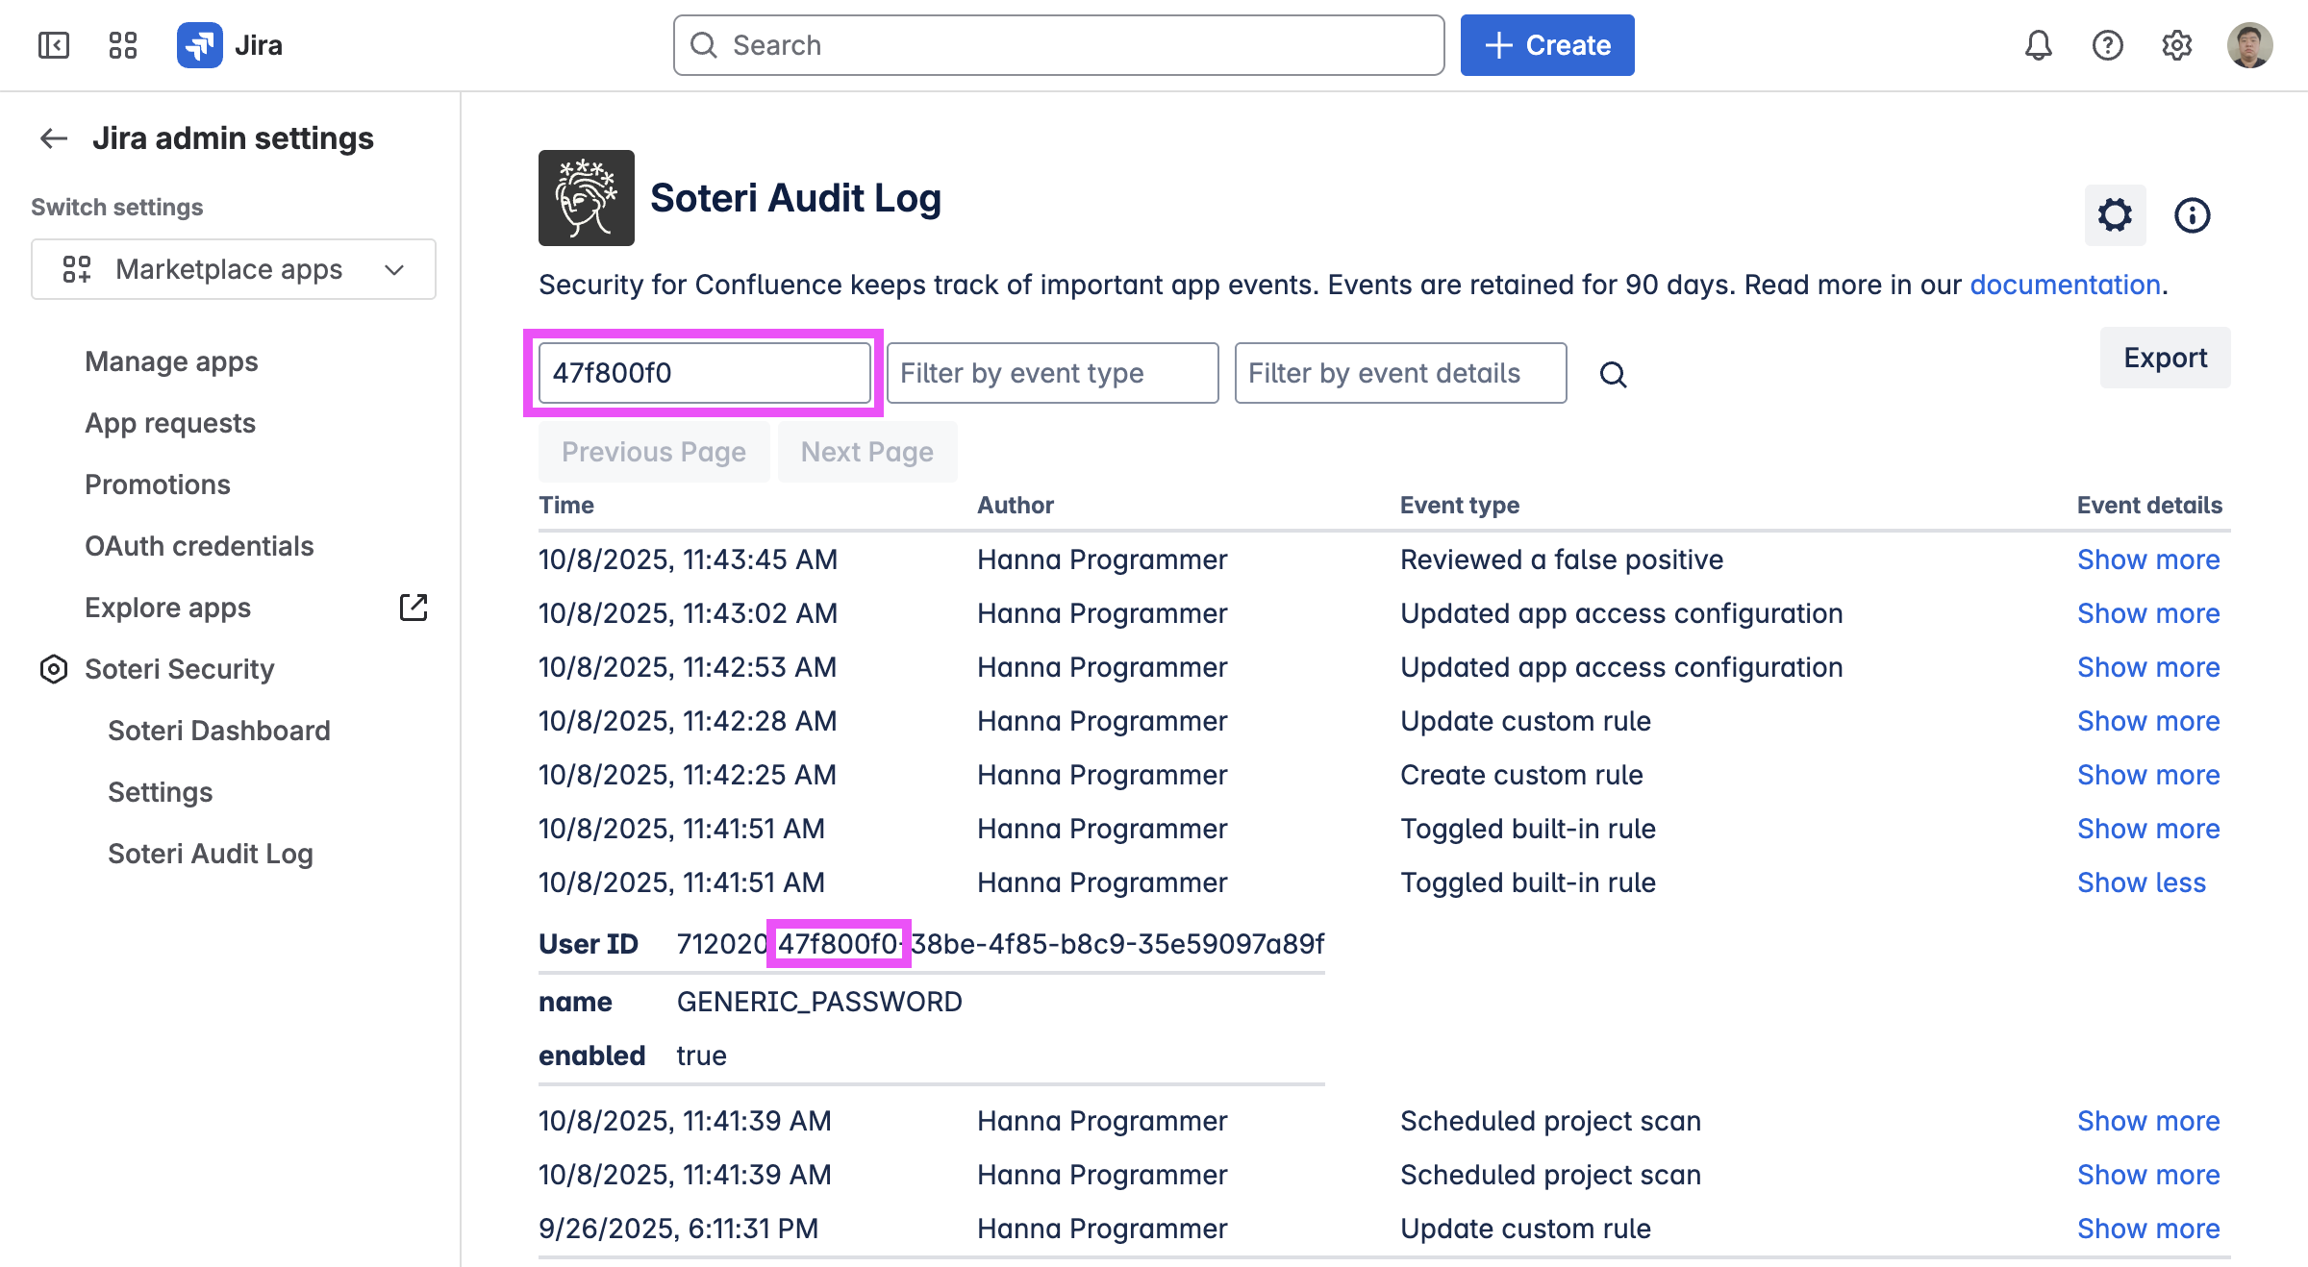Open Manage apps in sidebar
Image resolution: width=2308 pixels, height=1267 pixels.
pyautogui.click(x=171, y=361)
